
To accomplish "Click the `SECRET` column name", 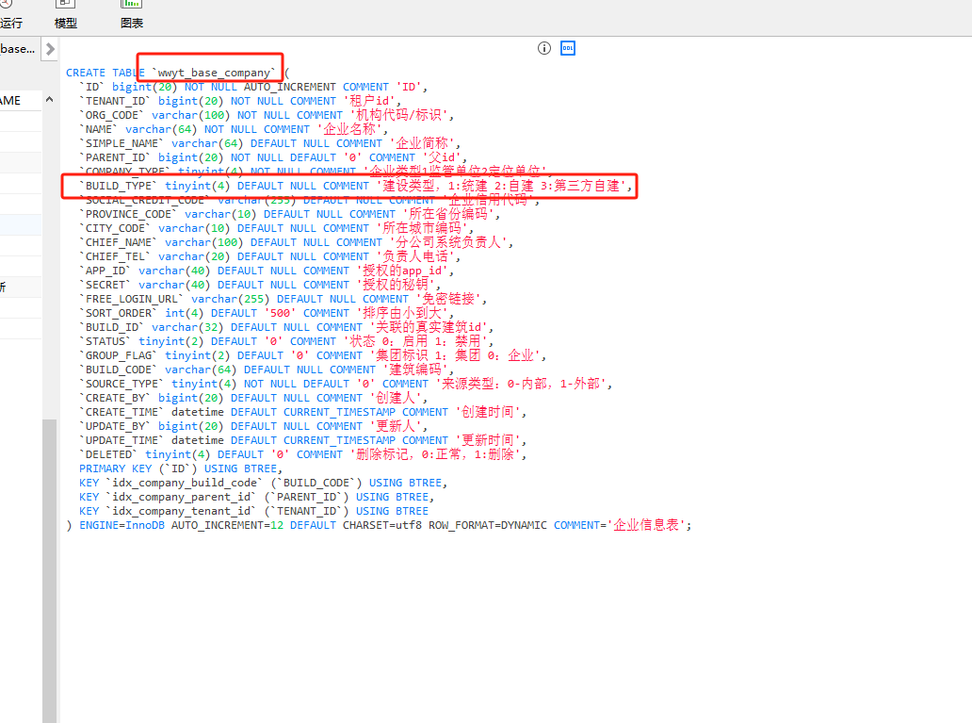I will [x=105, y=285].
